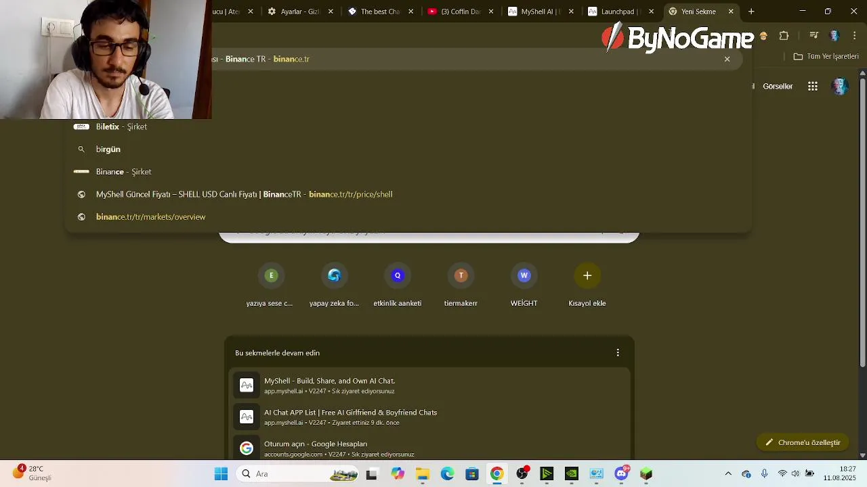Open the Windows Start button
The width and height of the screenshot is (867, 487).
point(221,473)
